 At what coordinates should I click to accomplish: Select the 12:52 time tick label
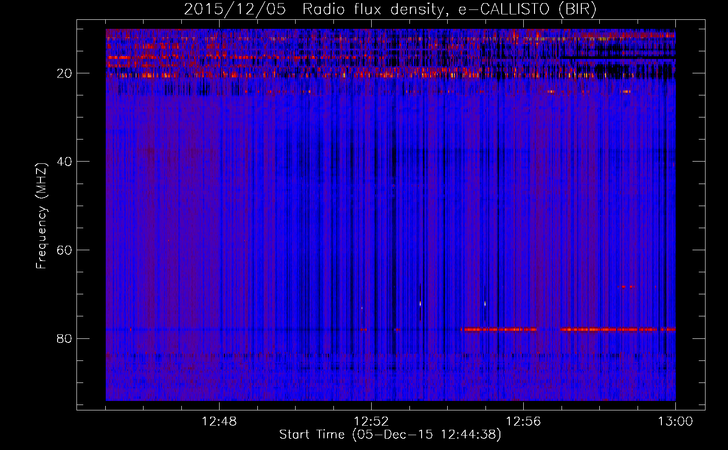[x=371, y=422]
